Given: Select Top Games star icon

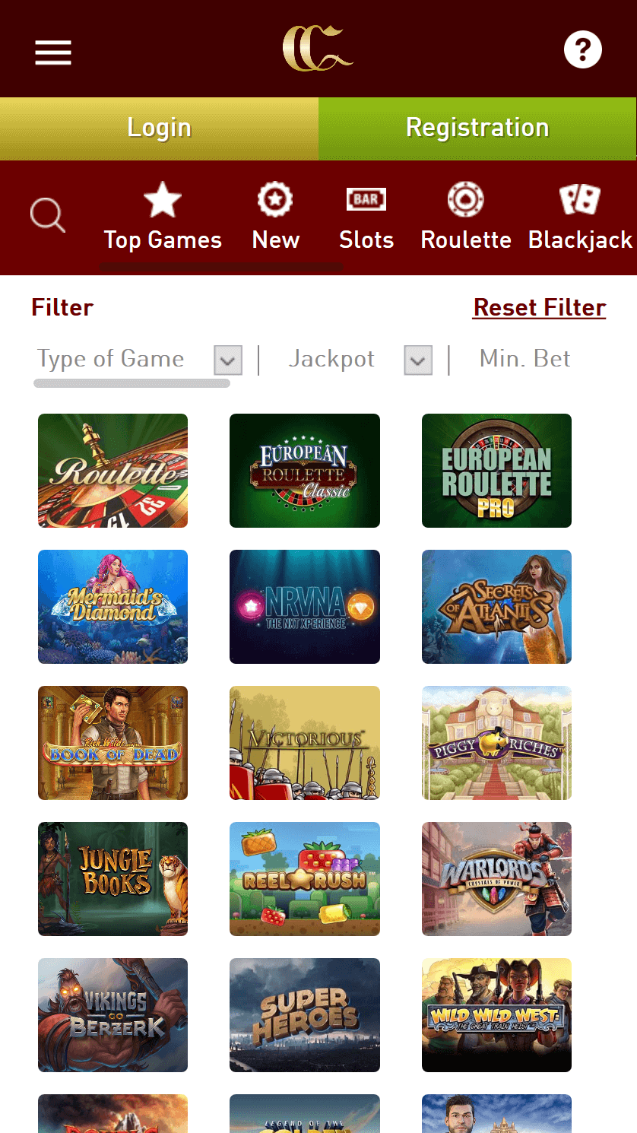Looking at the screenshot, I should 163,200.
